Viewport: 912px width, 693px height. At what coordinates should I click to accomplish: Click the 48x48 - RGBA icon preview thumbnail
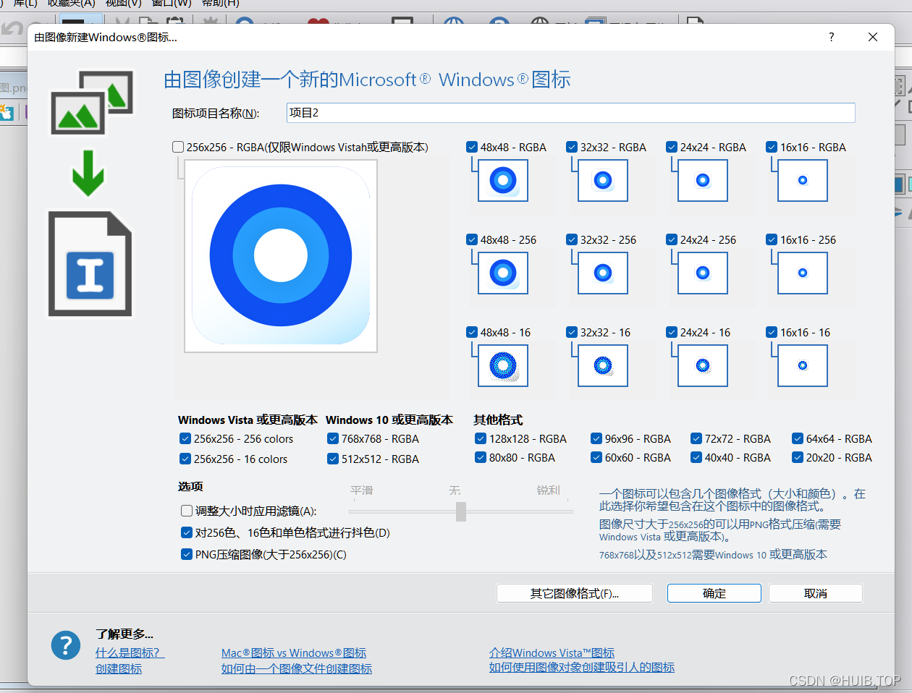pyautogui.click(x=502, y=180)
